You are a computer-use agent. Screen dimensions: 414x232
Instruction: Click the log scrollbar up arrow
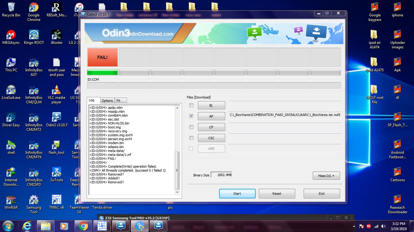point(177,108)
